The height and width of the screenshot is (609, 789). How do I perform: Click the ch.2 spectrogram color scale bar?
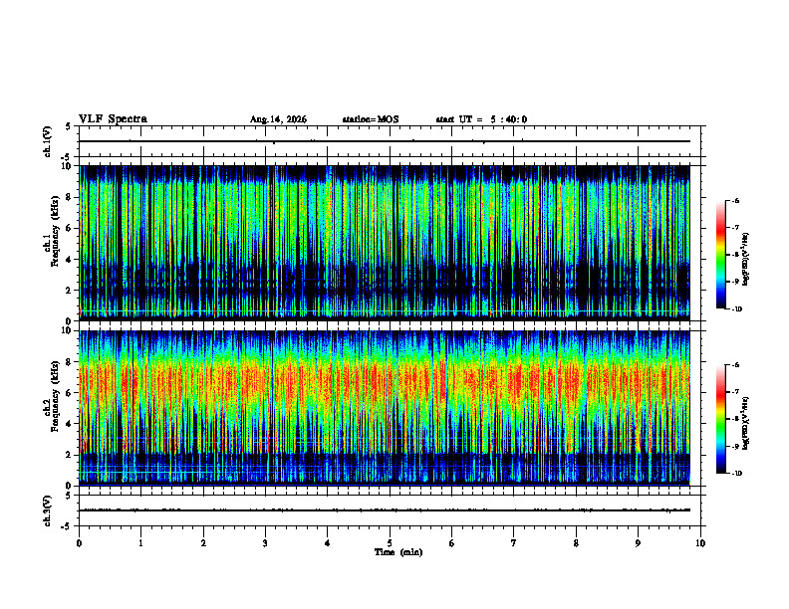720,419
